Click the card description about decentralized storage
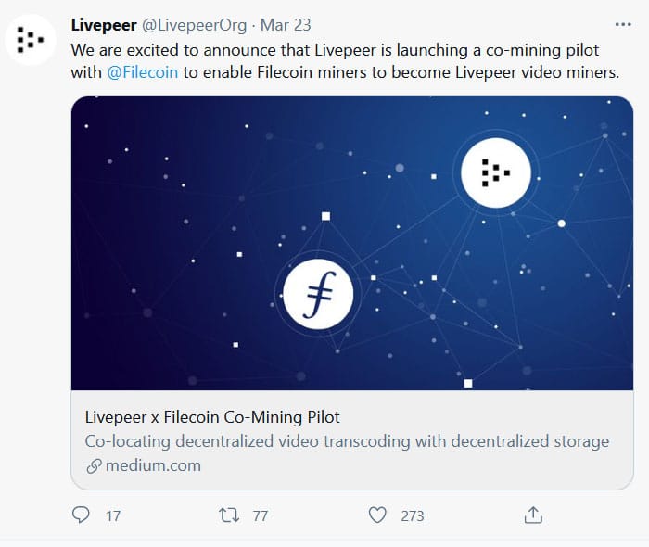Viewport: 649px width, 547px height. tap(347, 441)
